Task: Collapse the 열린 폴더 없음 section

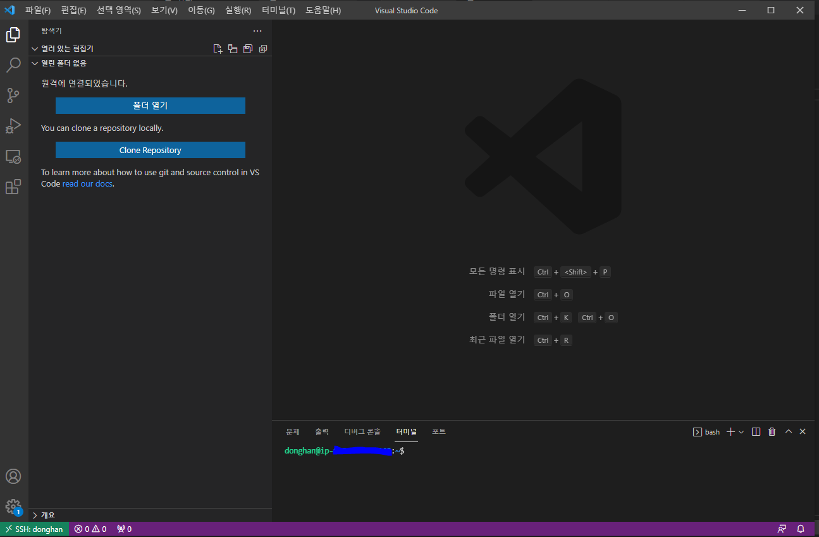Action: 150,63
